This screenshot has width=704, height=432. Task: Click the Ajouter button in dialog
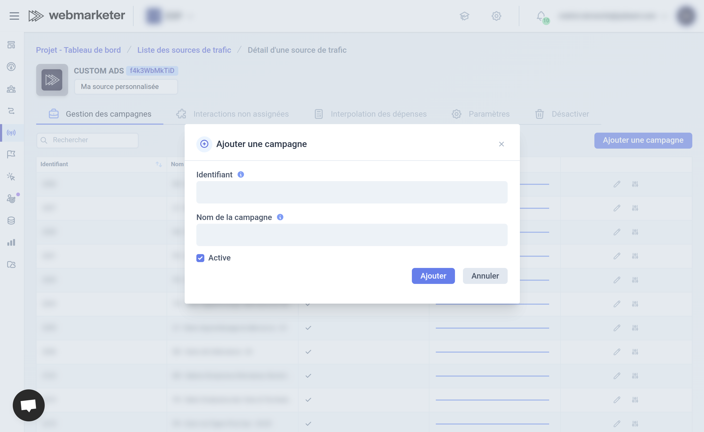pos(433,276)
